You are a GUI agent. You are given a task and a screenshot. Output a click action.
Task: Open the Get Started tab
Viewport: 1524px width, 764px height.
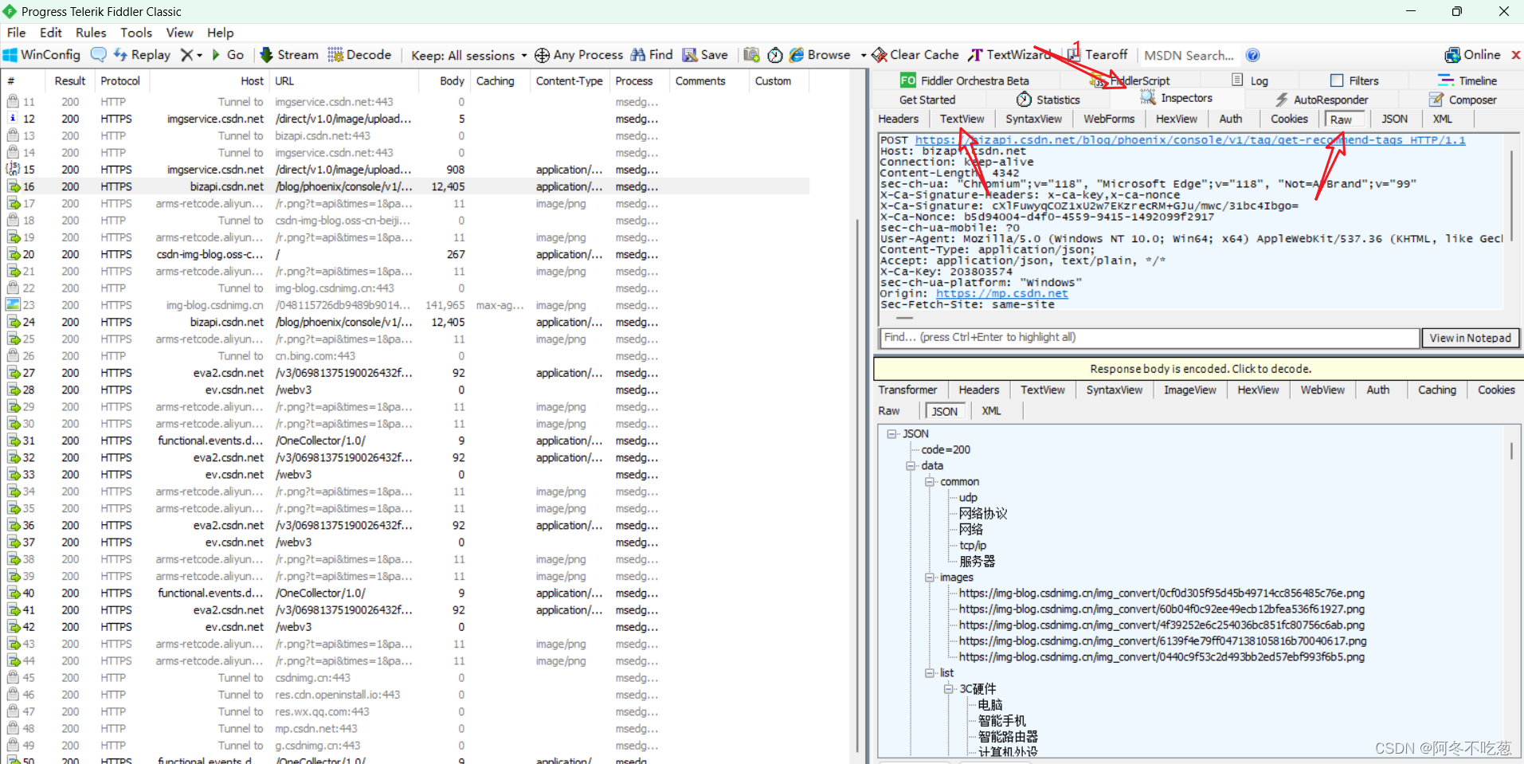click(927, 100)
